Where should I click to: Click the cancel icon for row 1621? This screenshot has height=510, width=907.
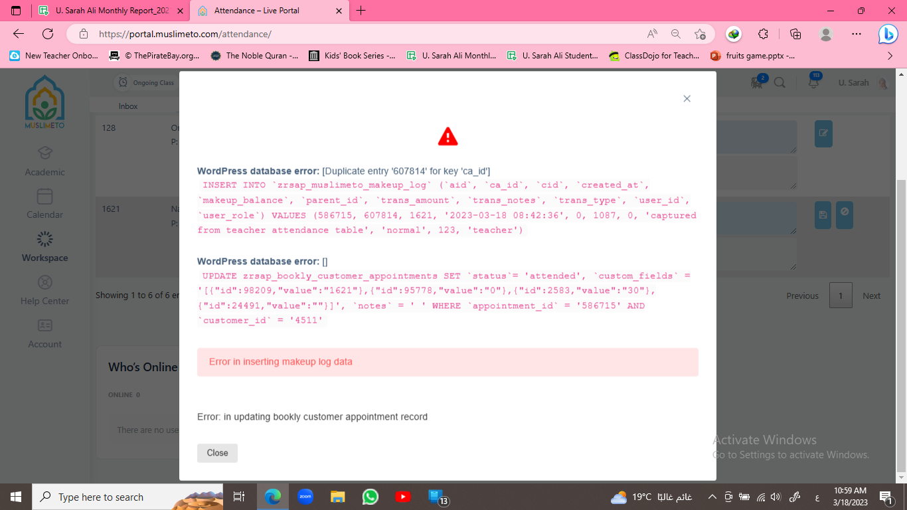click(845, 215)
